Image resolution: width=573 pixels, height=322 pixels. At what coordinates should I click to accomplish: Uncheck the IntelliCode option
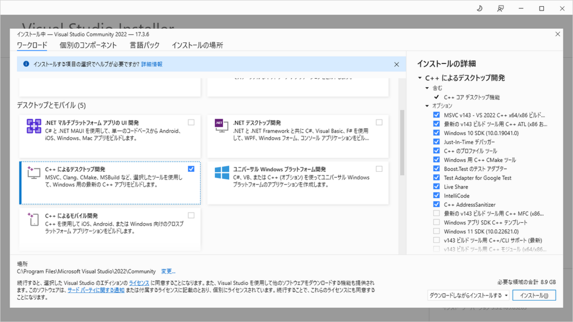point(436,196)
